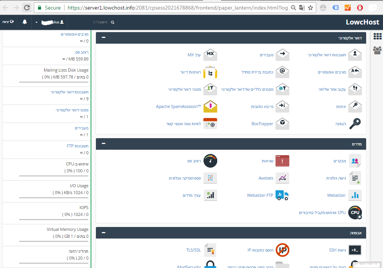Screen dimensions: 383x268
Task: Open the MX entry envelope icon
Action: tap(210, 55)
